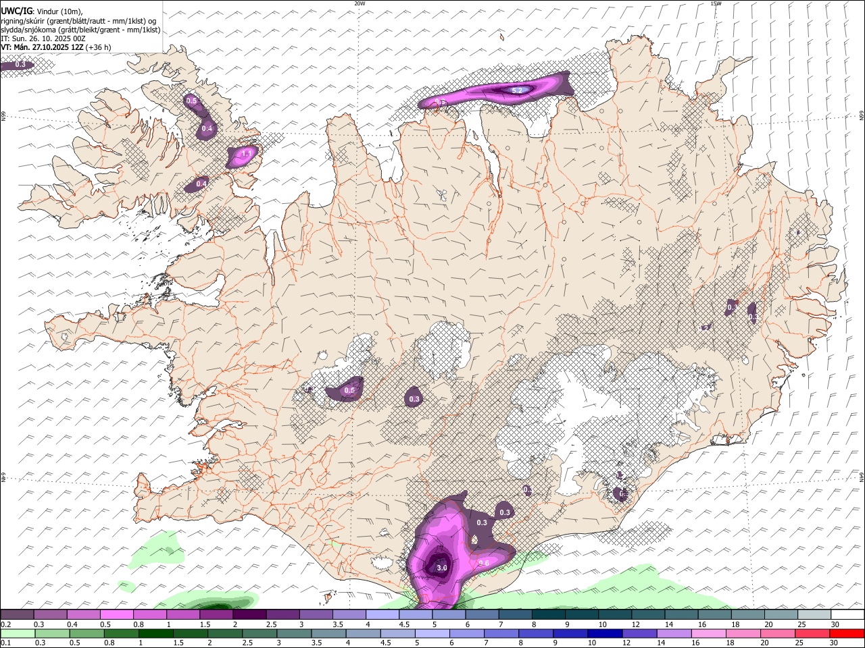Click the "0.3" value label at the far top-left edge
The height and width of the screenshot is (648, 865).
tap(20, 65)
